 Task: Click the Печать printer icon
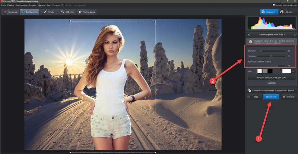point(282,12)
